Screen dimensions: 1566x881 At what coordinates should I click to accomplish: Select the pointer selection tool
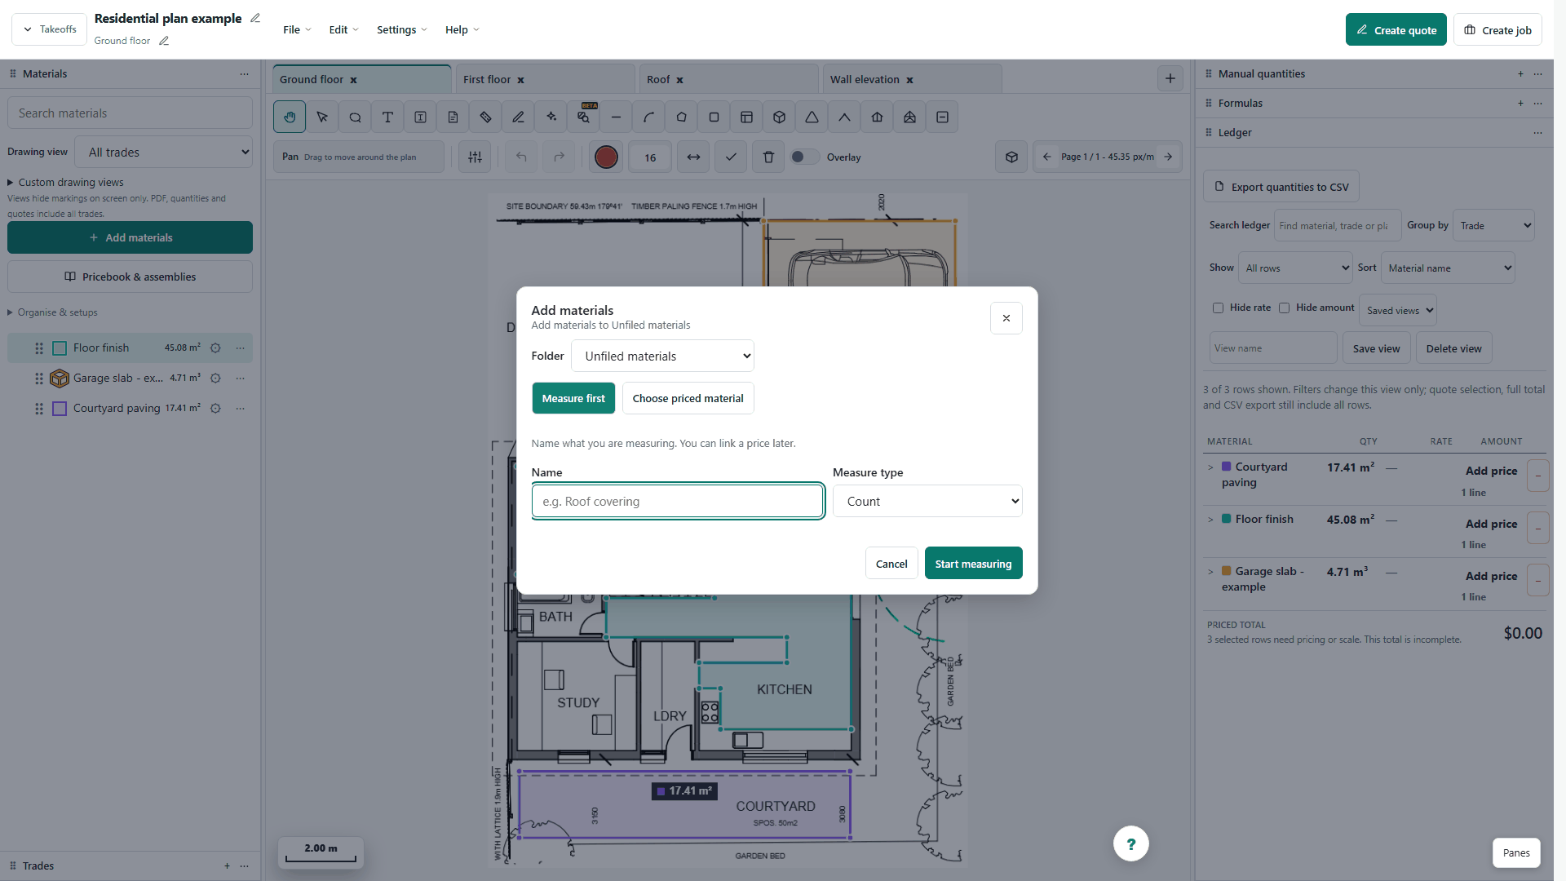tap(322, 117)
